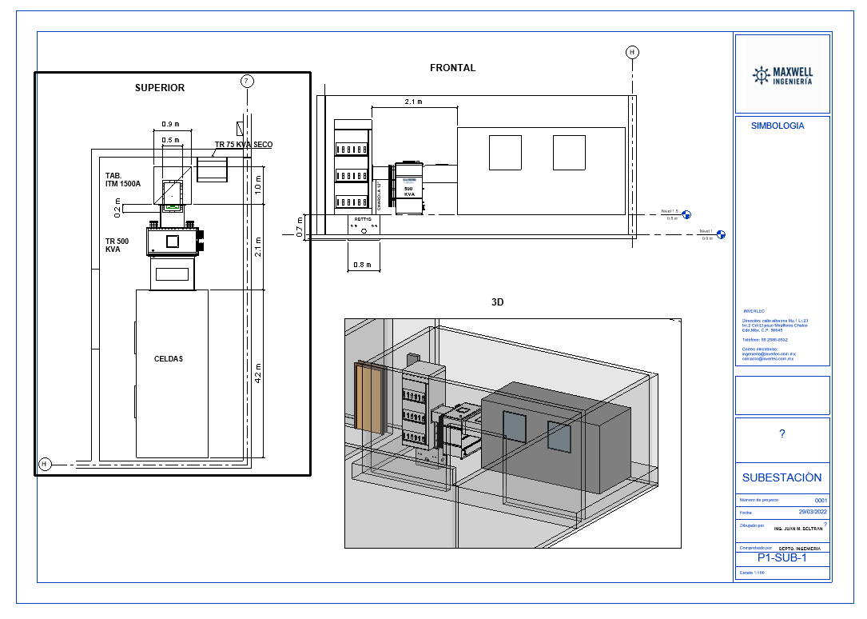Select grid bubble H in the SUPERIOR view

[45, 464]
